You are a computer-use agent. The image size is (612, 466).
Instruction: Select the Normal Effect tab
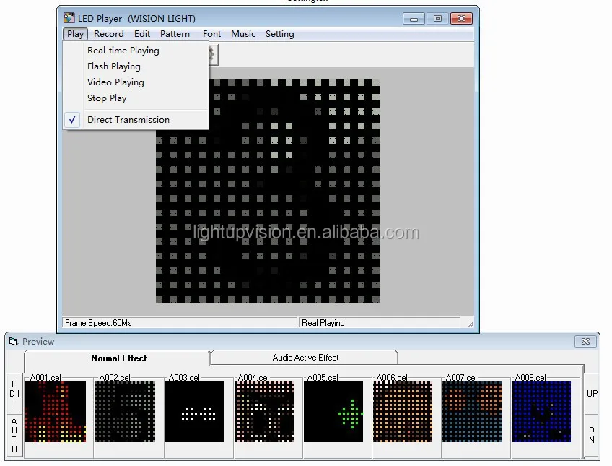pyautogui.click(x=118, y=358)
